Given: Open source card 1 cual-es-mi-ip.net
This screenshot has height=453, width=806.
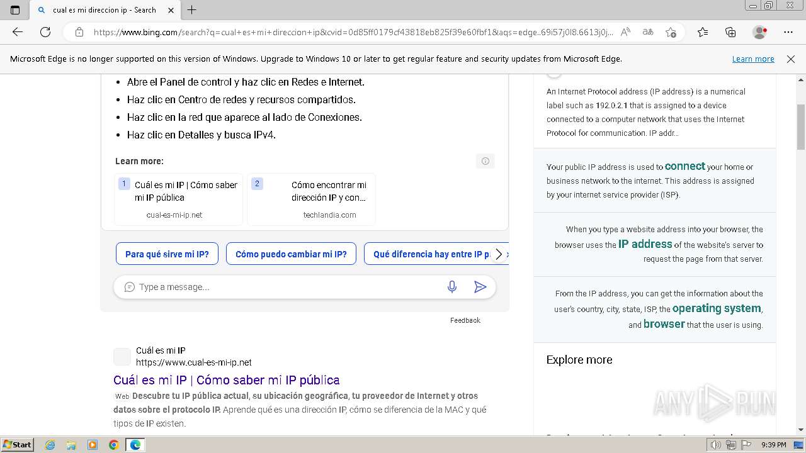Looking at the screenshot, I should (x=179, y=199).
